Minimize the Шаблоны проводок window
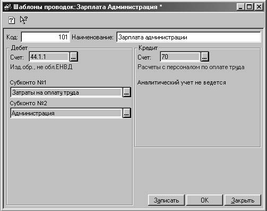The height and width of the screenshot is (211, 267). click(x=240, y=7)
